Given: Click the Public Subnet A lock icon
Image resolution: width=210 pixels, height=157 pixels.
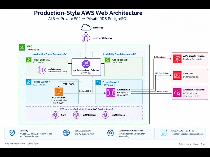Looking at the screenshot, I should 29,60.
